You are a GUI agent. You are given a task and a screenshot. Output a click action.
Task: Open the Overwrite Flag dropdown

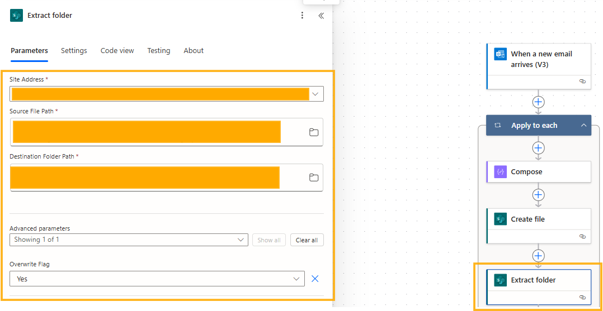157,279
